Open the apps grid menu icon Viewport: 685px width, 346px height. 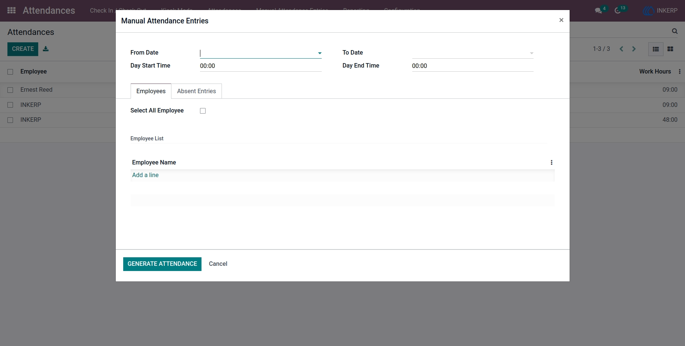[12, 10]
